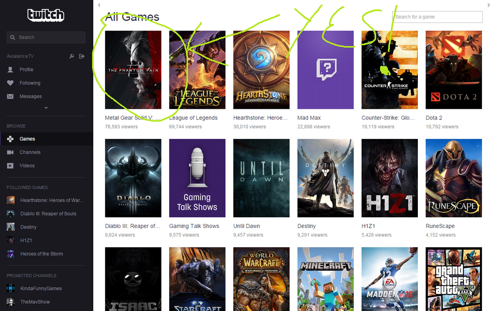Open the Dota 2 box art thumbnail
493x311 pixels.
coord(454,70)
